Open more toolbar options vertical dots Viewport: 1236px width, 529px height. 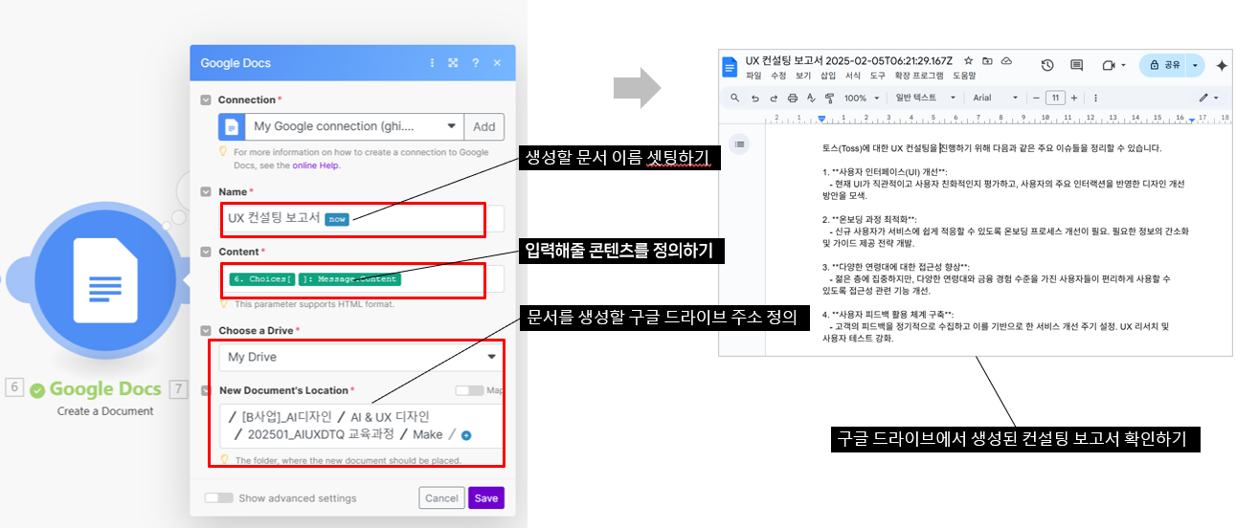1096,98
